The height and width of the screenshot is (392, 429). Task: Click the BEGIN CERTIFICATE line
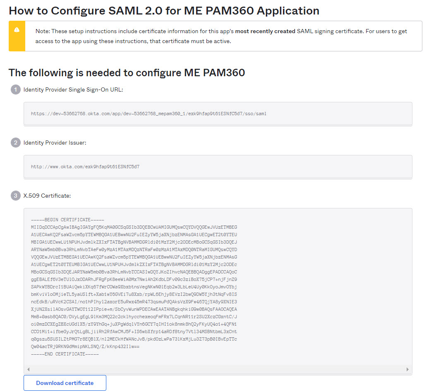click(67, 220)
